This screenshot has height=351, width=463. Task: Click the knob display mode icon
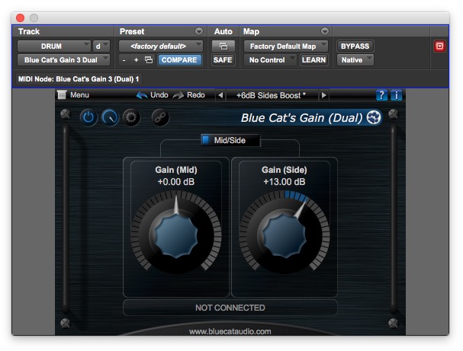click(x=110, y=118)
